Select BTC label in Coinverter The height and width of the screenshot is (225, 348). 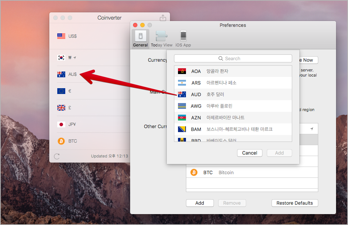tap(72, 141)
